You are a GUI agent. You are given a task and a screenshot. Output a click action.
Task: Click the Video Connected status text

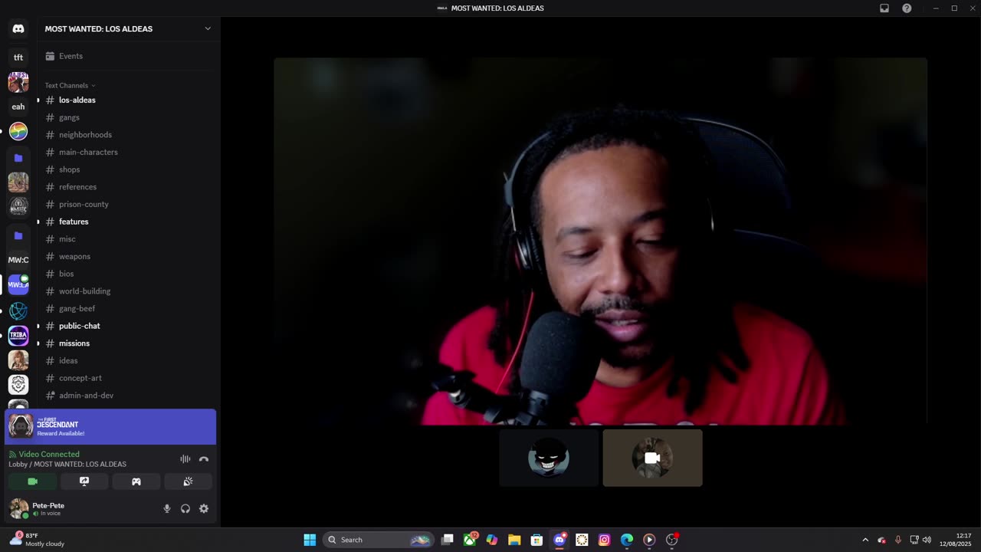pos(49,455)
